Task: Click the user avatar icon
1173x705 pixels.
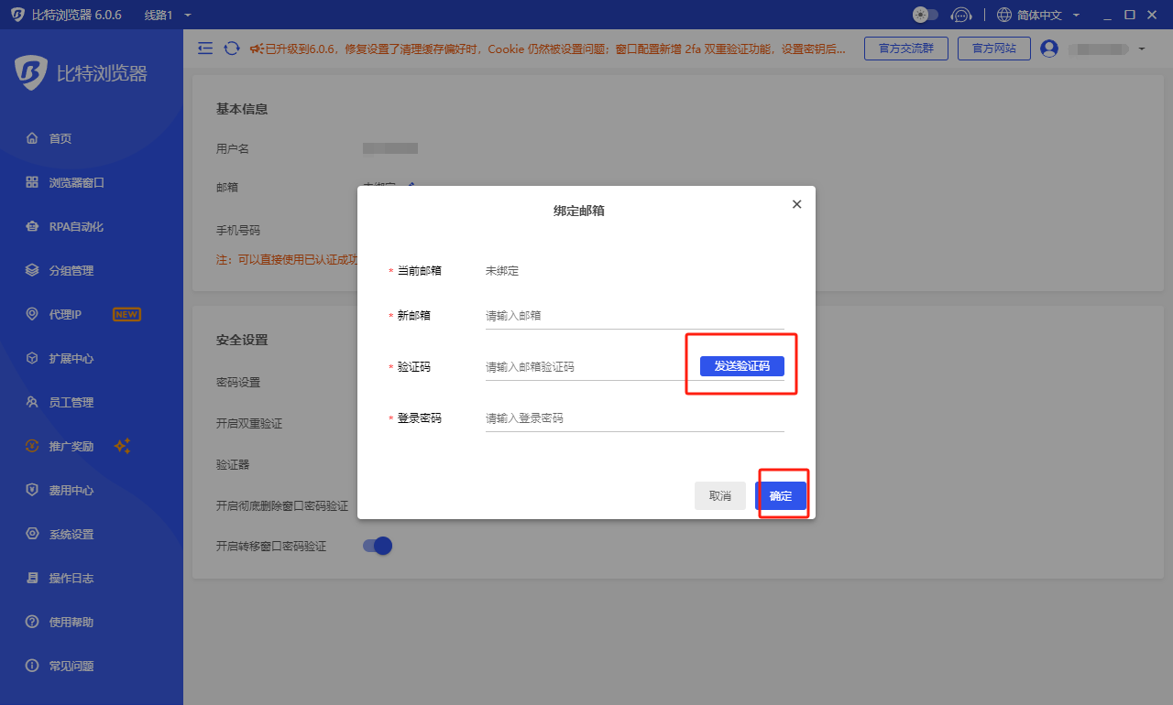Action: click(1049, 49)
